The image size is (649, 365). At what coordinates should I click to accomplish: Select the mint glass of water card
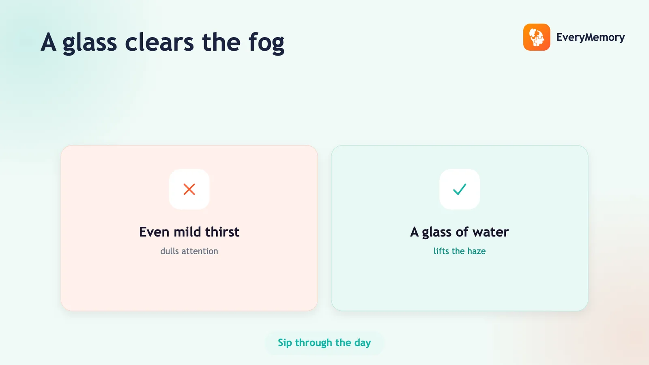[460, 228]
